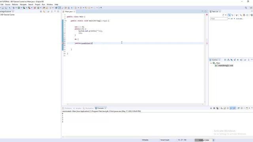Click Collapse All in Package Explorer
The width and height of the screenshot is (253, 142).
point(41,11)
